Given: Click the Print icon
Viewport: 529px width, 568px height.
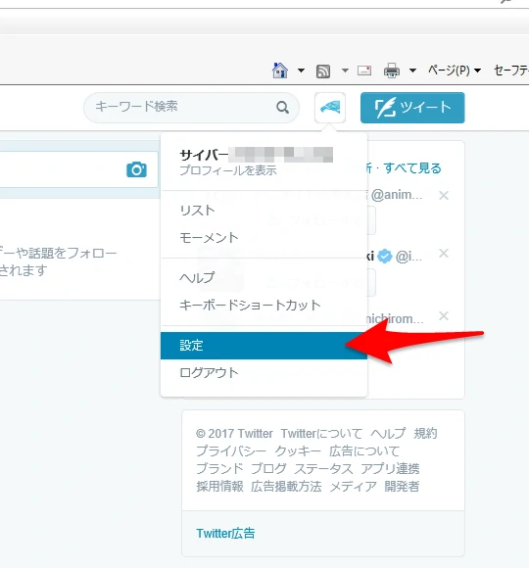Looking at the screenshot, I should coord(392,71).
